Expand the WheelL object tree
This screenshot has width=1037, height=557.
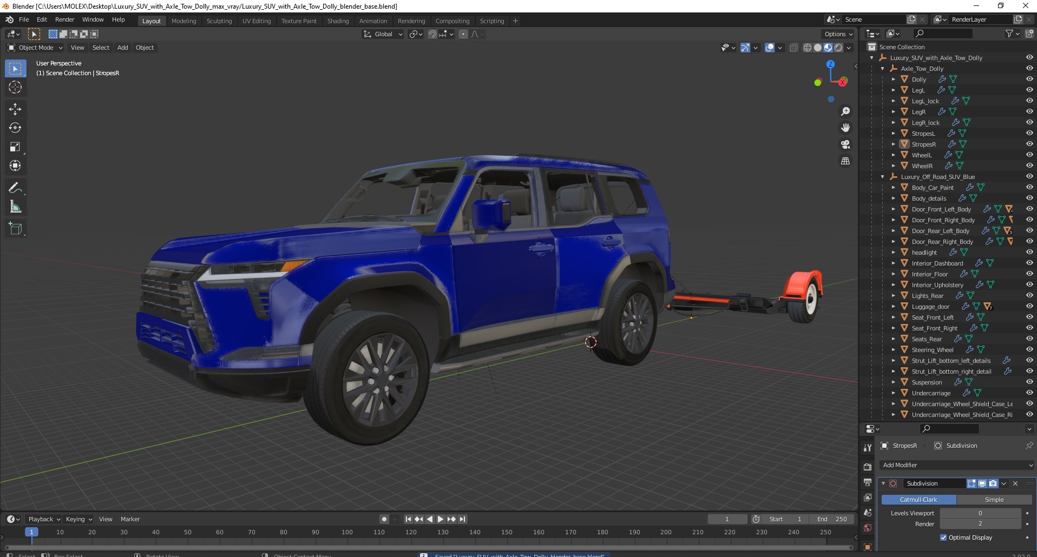click(x=894, y=155)
